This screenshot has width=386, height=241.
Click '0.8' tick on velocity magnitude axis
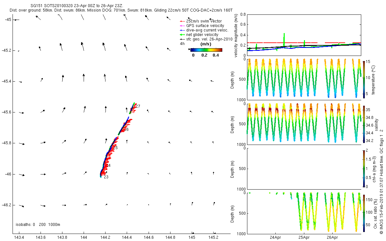tap(243, 15)
